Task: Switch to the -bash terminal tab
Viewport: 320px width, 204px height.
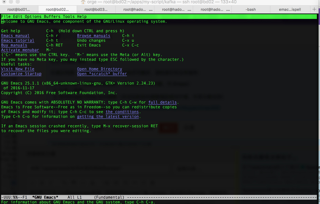Action: [251, 10]
